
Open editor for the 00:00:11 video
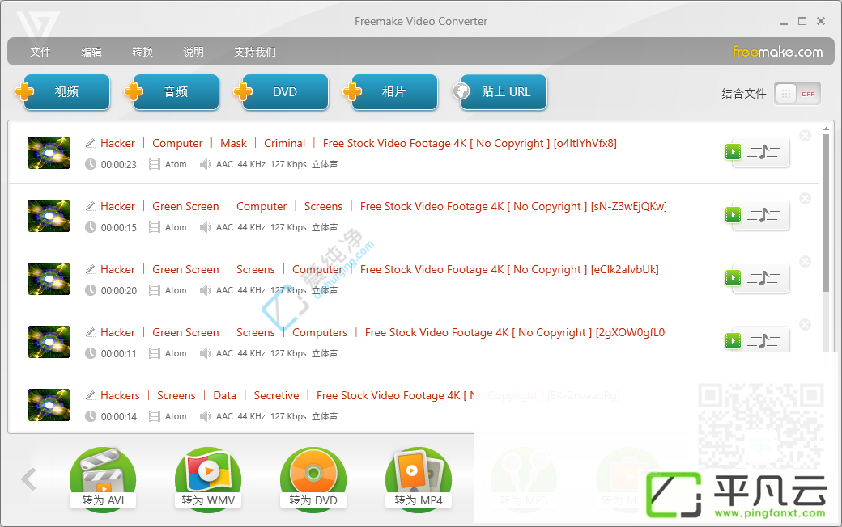[x=764, y=339]
